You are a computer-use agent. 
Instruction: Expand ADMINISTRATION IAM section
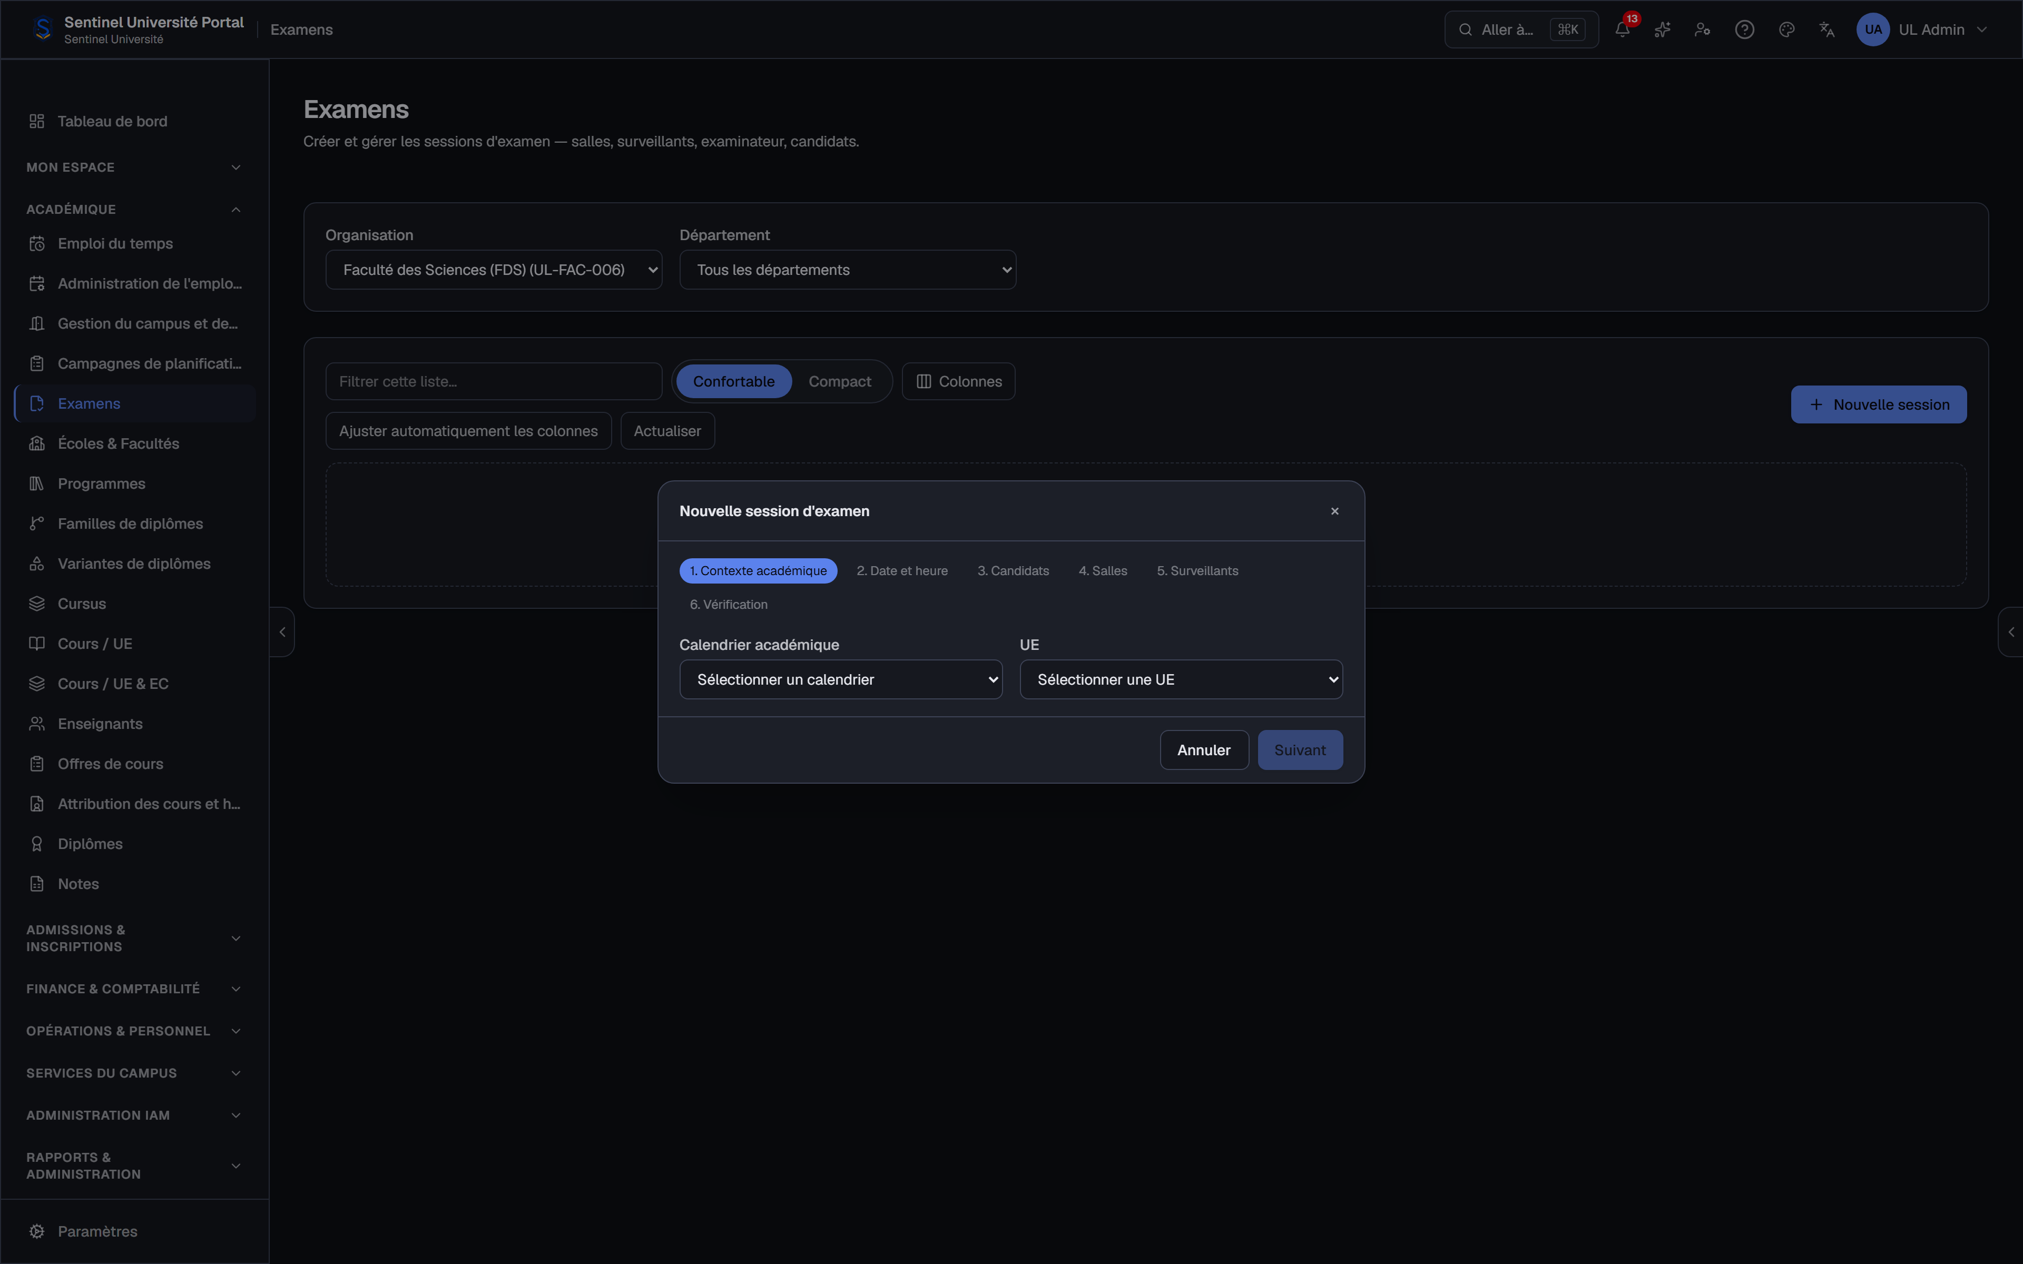tap(134, 1115)
